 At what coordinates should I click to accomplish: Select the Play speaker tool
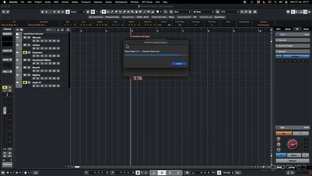[x=148, y=12]
